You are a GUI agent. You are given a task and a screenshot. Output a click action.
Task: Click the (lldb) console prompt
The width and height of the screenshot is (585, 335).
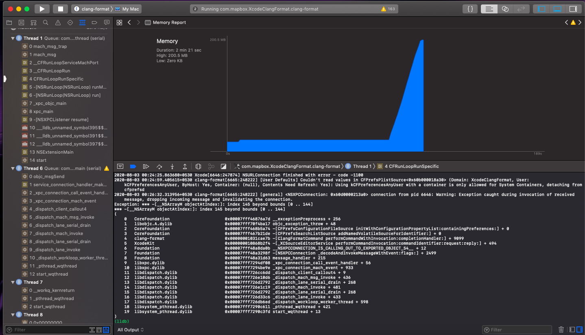click(121, 322)
